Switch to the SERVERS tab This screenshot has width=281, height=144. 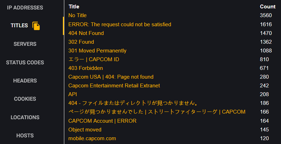[x=25, y=44]
